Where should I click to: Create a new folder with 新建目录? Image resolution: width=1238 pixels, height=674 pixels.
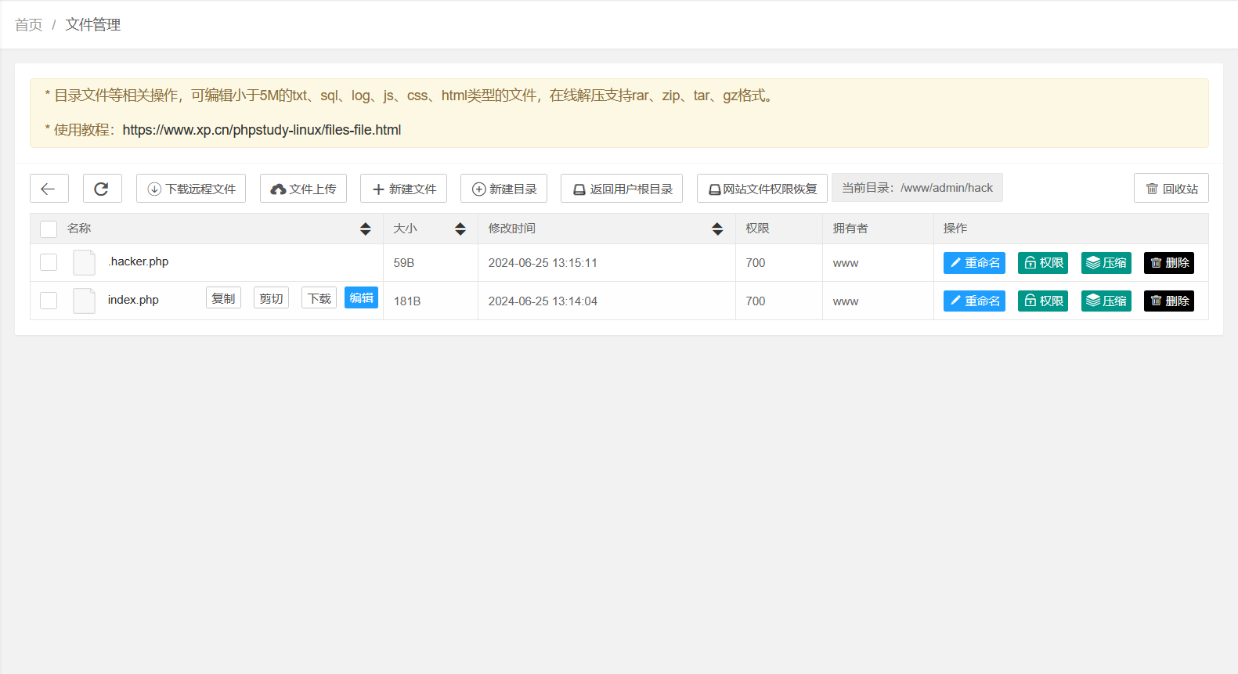[x=504, y=189]
